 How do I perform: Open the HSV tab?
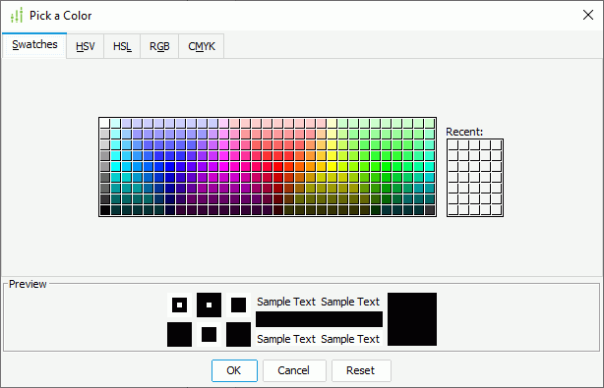86,46
